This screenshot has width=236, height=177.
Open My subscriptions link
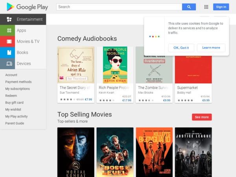[x=17, y=88]
